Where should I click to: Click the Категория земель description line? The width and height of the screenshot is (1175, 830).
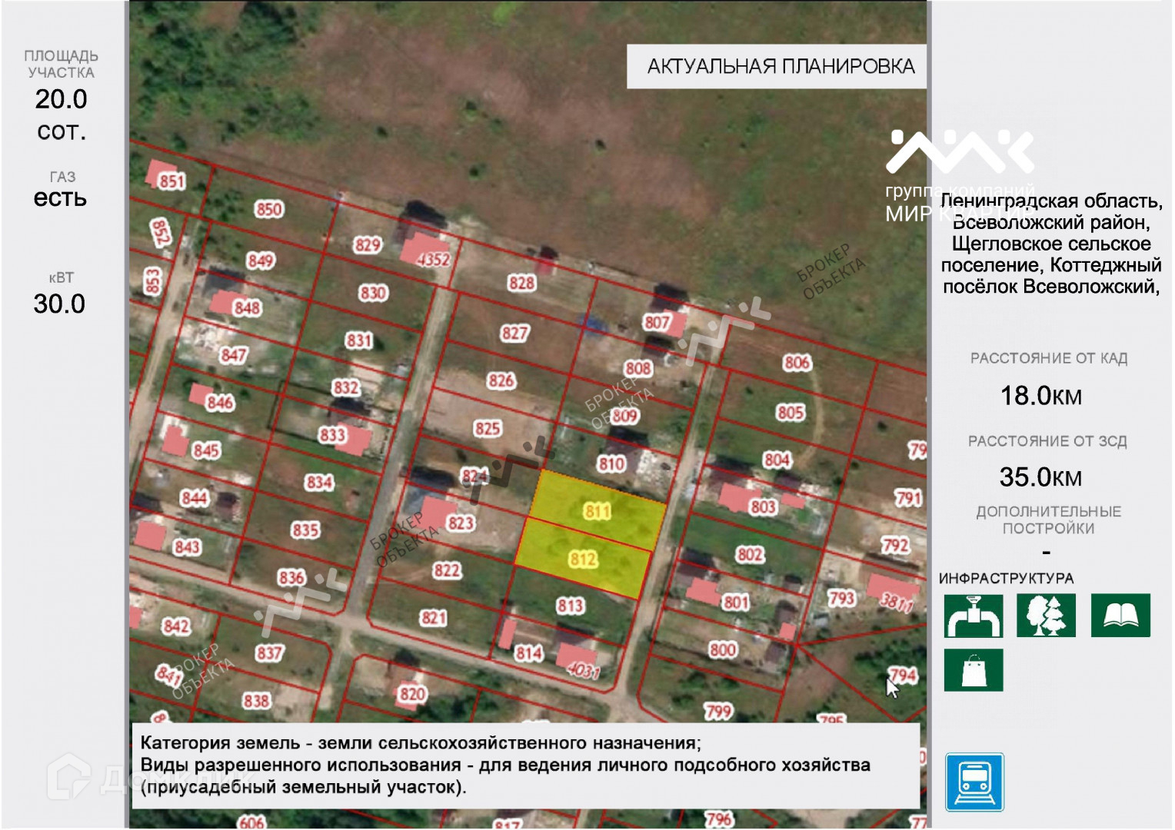421,743
